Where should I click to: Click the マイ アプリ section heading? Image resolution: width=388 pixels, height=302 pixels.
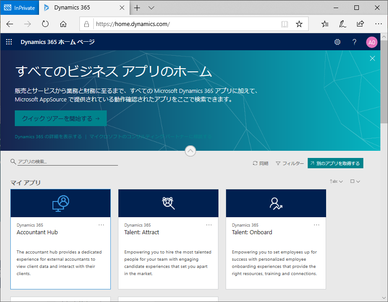pyautogui.click(x=26, y=183)
